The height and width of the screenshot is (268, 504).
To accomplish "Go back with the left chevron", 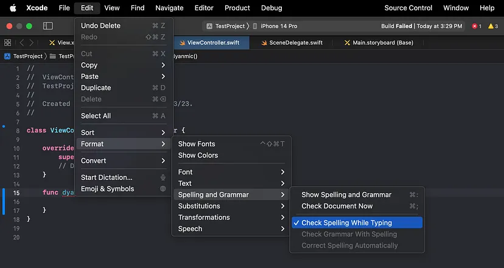I will 22,43.
